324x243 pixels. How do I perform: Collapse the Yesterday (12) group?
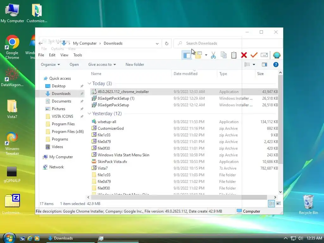point(89,114)
